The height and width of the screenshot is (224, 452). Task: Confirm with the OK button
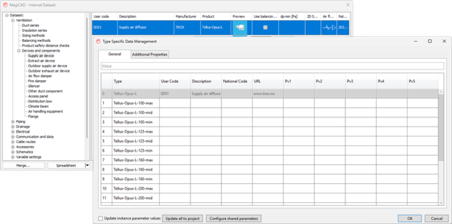pos(410,218)
